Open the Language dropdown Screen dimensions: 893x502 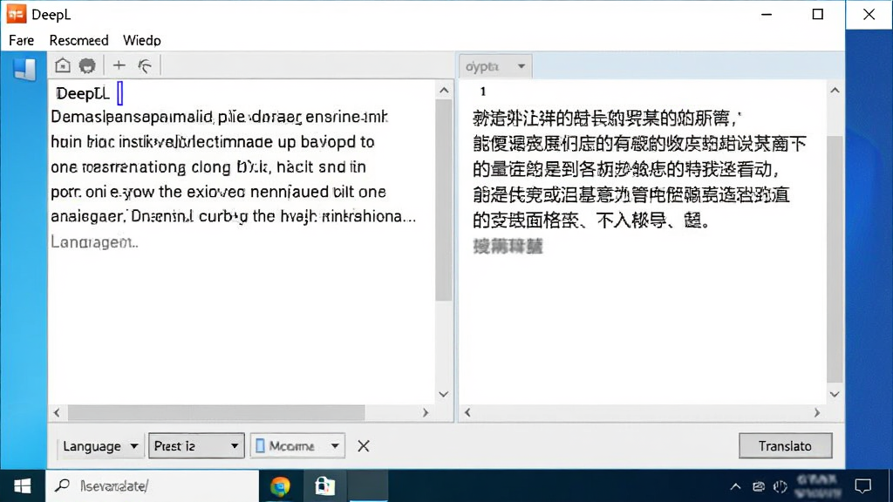pyautogui.click(x=99, y=445)
